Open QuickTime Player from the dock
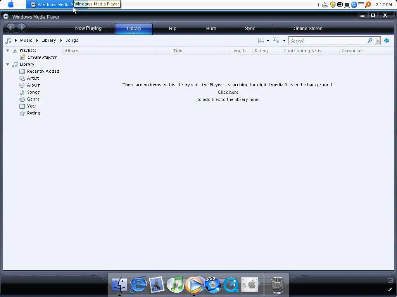The width and height of the screenshot is (397, 297). [231, 285]
